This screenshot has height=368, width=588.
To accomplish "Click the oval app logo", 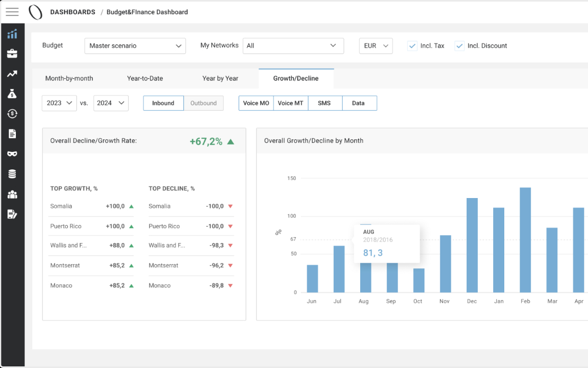I will (x=35, y=12).
